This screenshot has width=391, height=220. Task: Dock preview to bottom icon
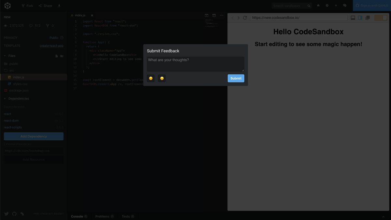click(x=353, y=18)
